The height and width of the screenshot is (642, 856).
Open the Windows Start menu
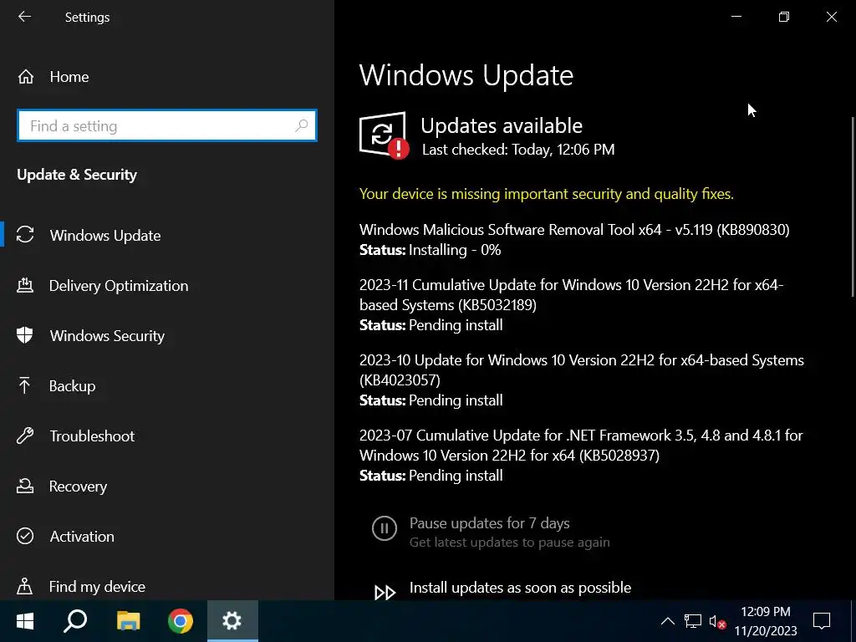pos(24,621)
